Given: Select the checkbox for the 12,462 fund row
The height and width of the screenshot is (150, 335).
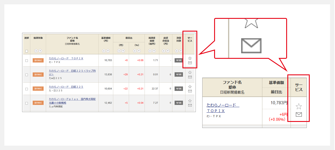Looking at the screenshot, I should point(27,103).
